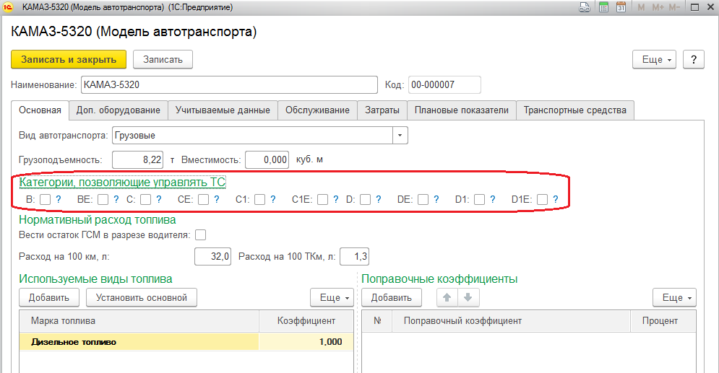Select the Дизельное топливо row
The image size is (719, 373).
tap(186, 342)
